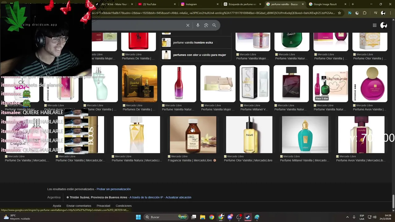Open the Far Away pink perfume thumbnail

point(370,84)
